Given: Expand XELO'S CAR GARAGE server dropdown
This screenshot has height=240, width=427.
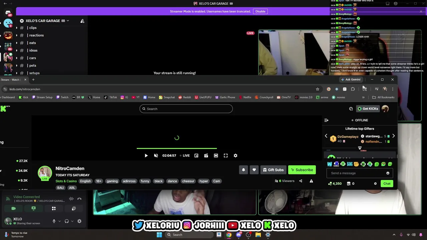Looking at the screenshot, I should pos(68,21).
